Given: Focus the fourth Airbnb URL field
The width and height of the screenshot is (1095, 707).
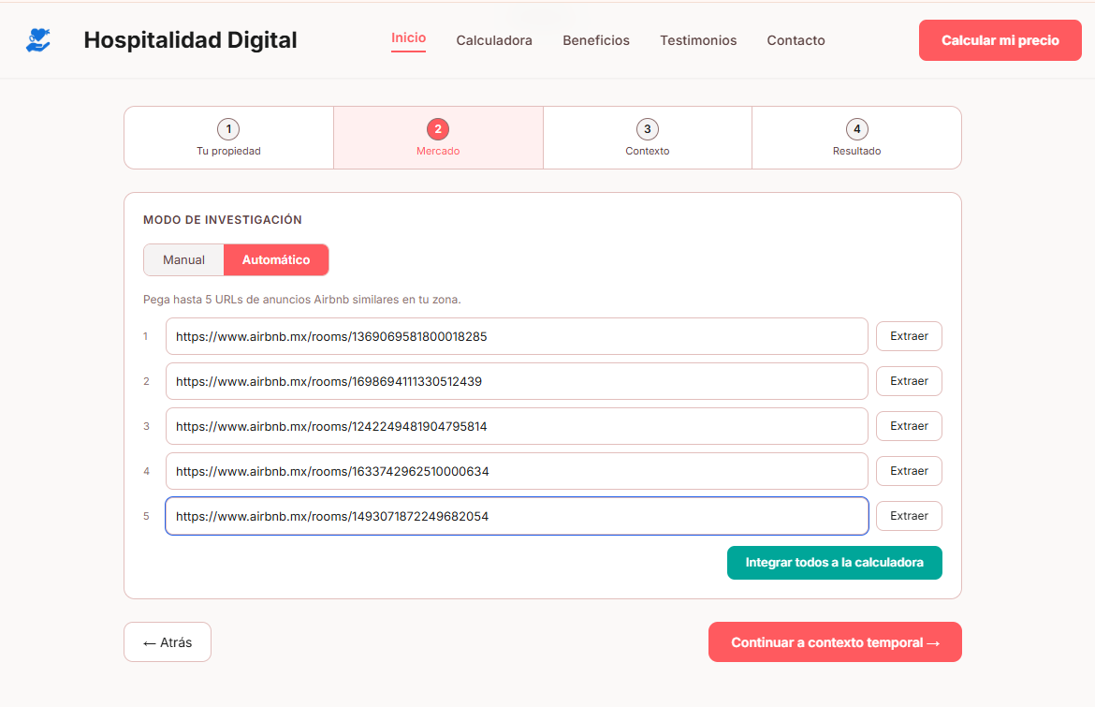Looking at the screenshot, I should pos(517,472).
